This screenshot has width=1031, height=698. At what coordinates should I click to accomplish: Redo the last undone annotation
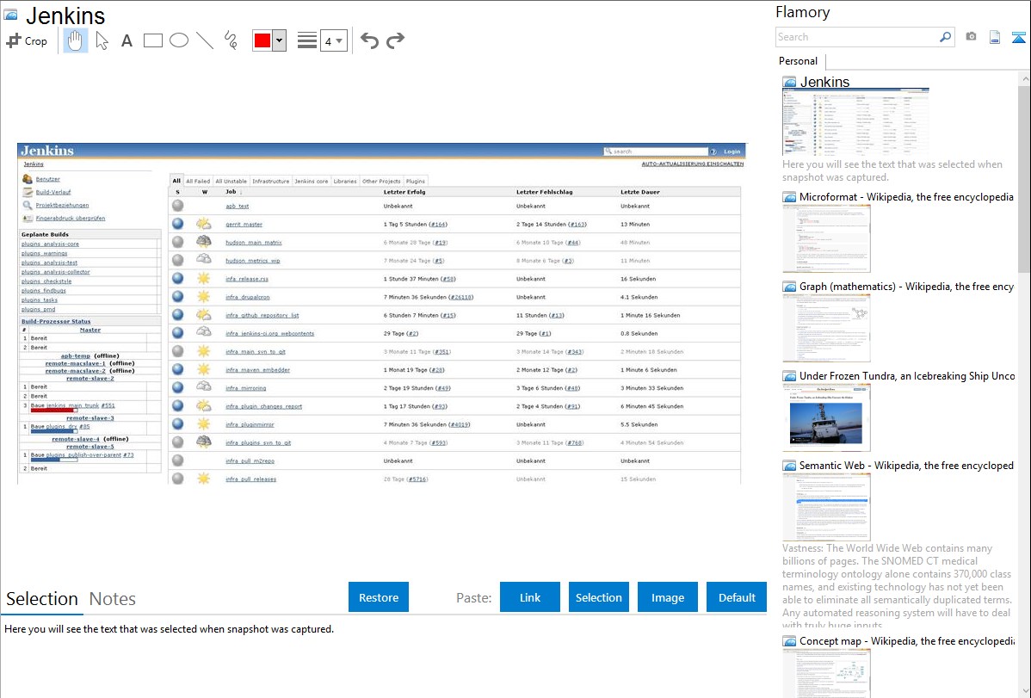pos(395,40)
